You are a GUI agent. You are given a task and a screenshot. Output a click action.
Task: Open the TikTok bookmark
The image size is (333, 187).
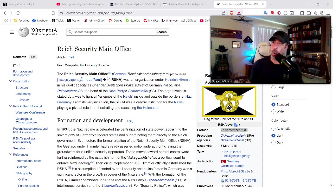tap(57, 21)
